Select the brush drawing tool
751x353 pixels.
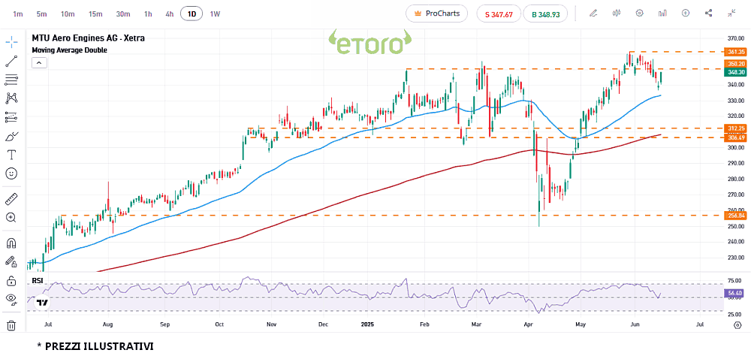pos(11,136)
